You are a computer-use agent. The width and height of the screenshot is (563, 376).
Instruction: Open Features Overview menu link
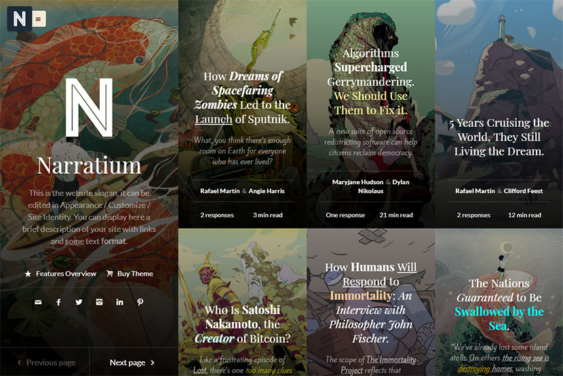pos(60,274)
